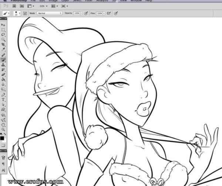The width and height of the screenshot is (222, 186).
Task: Click the black foreground color swatch
Action: click(x=2, y=138)
